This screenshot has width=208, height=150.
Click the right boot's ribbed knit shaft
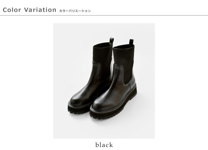(124, 62)
